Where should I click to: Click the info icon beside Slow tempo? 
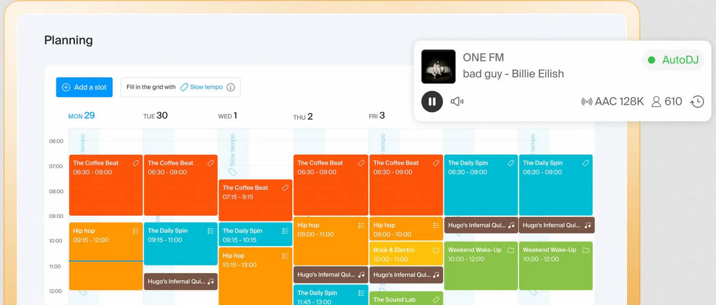coord(230,87)
